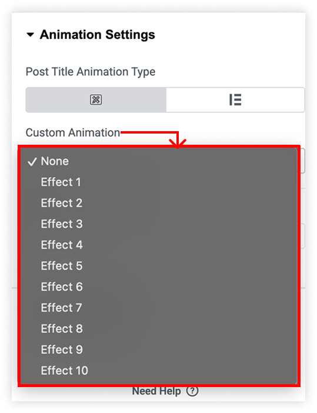Click the Custom Animation label
This screenshot has height=413, width=317.
73,132
